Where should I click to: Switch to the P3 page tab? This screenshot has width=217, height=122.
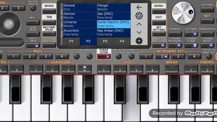(105, 41)
